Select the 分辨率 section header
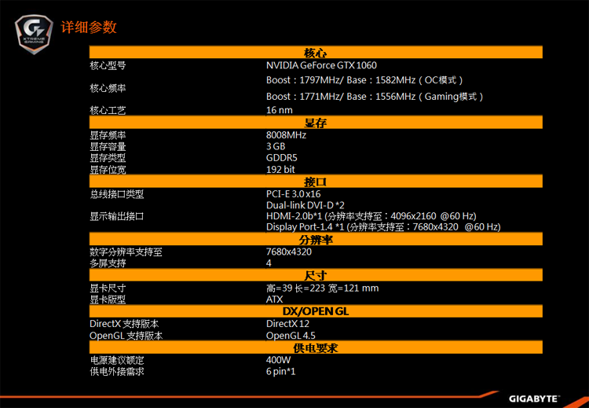Viewport: 589px width, 408px height. pos(316,239)
